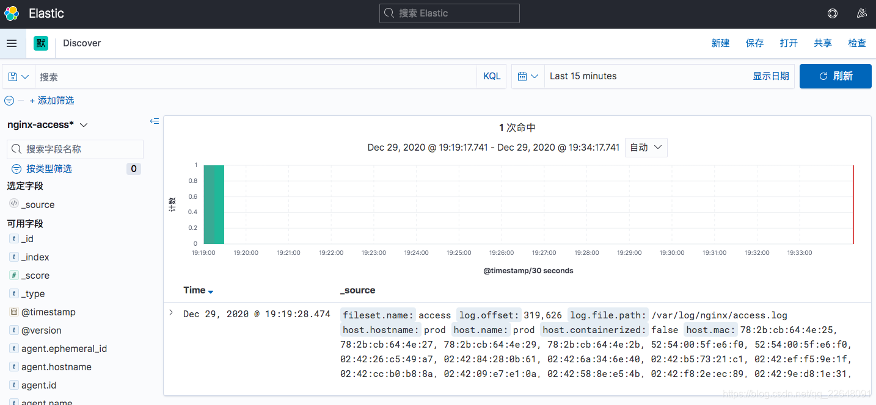Focus the Elastic global search box
Viewport: 876px width, 405px height.
(x=450, y=13)
